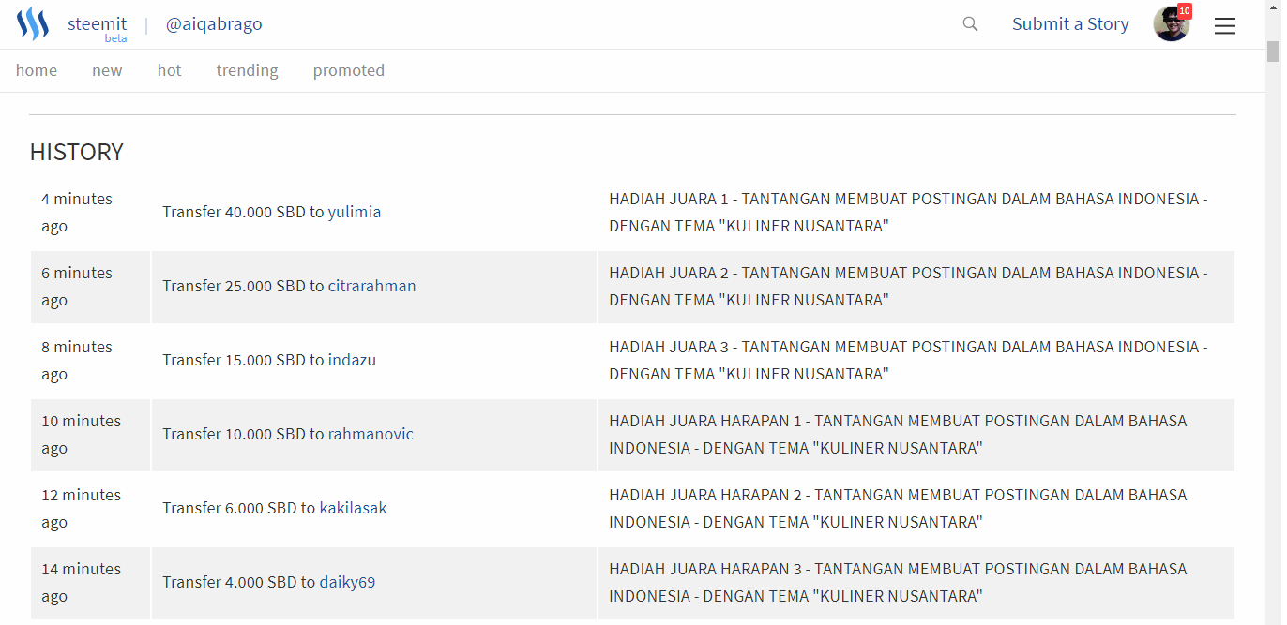Click the HISTORY heading
Screen dimensions: 1287x625
[x=77, y=152]
